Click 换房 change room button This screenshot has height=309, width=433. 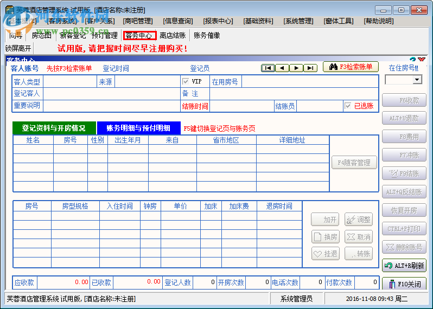tap(326, 237)
